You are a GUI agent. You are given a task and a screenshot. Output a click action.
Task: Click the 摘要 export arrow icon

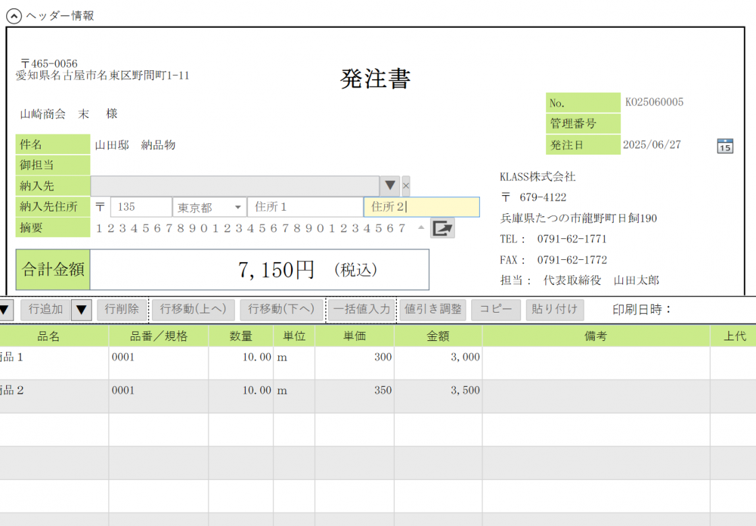[x=442, y=228]
